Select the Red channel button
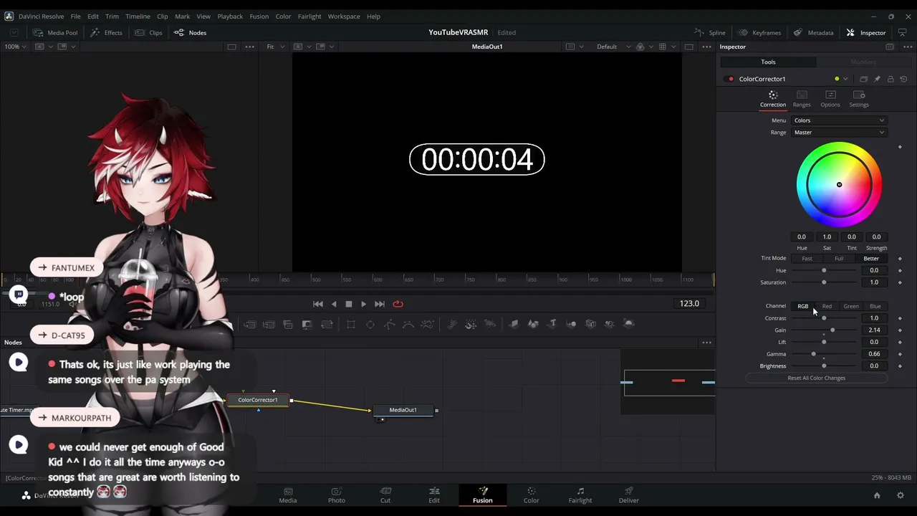Screen dimensions: 917x516 [827, 306]
